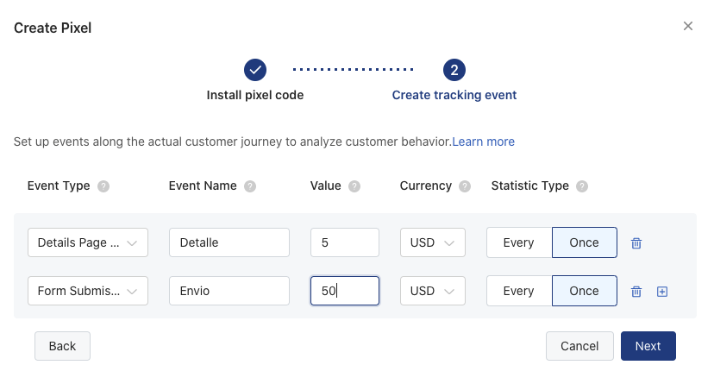Viewport: 714px width, 390px height.
Task: Set Envio row statistic to Every
Action: 519,291
